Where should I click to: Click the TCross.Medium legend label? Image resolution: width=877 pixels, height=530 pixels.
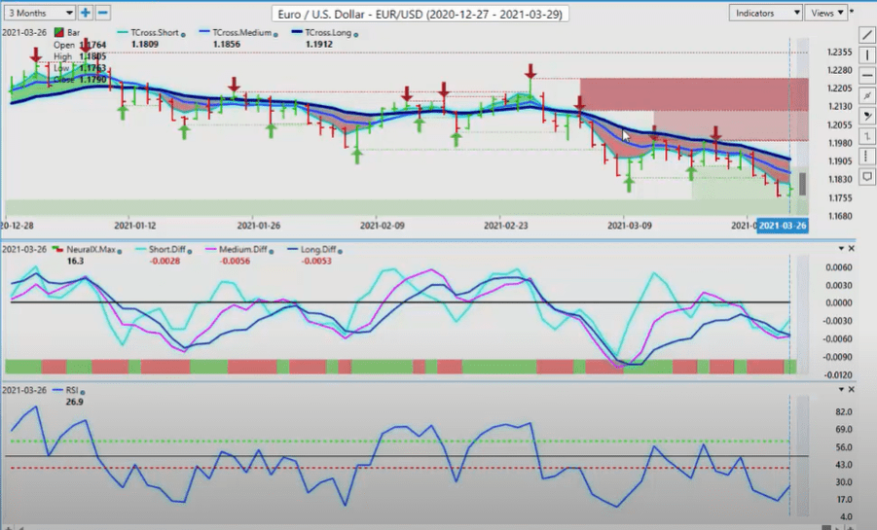click(x=241, y=32)
